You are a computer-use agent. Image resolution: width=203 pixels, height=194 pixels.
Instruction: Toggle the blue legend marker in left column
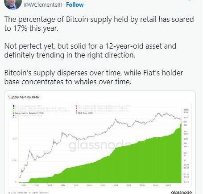[14, 116]
